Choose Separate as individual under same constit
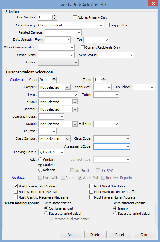160x242 pixels. 46,214
